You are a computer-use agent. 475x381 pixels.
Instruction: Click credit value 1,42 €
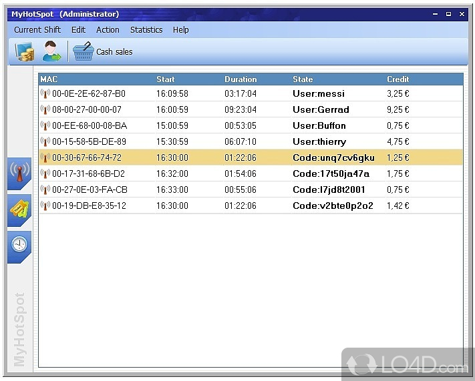coord(398,206)
